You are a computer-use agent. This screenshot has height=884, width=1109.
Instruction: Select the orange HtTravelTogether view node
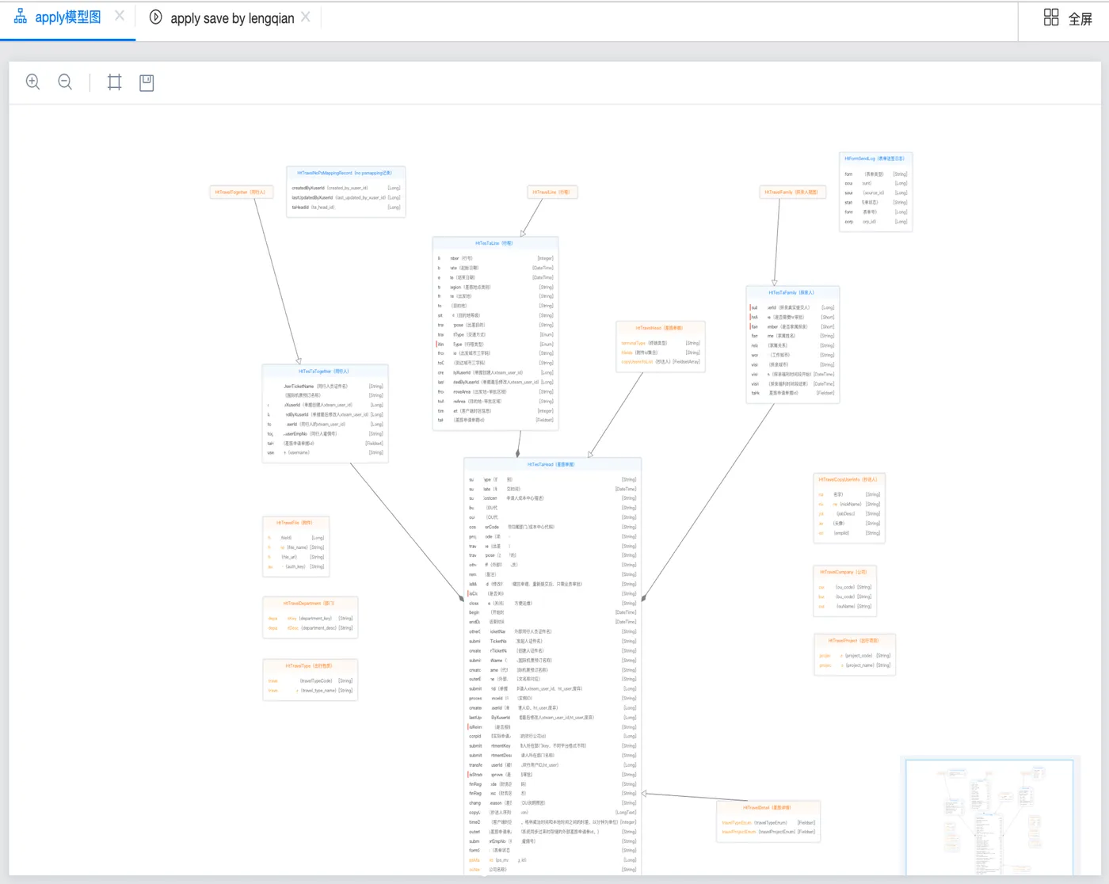click(x=241, y=192)
